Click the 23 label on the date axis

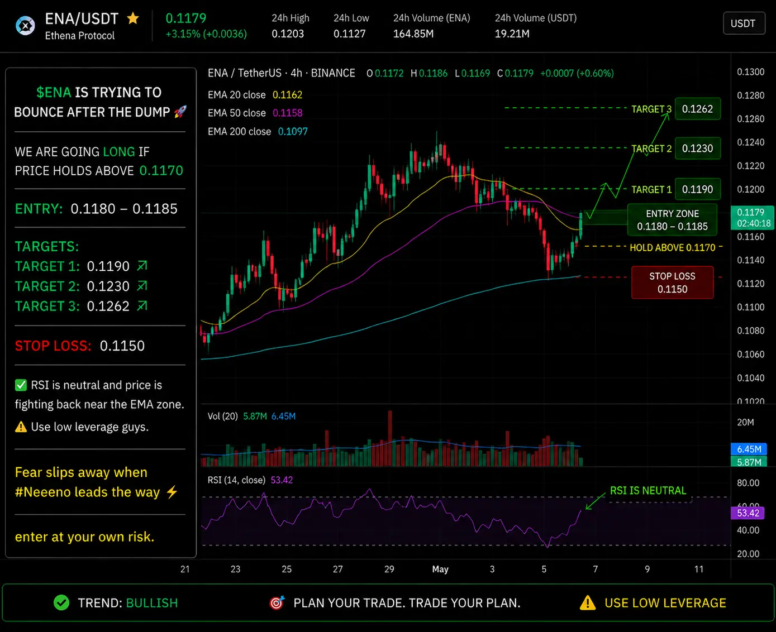[236, 569]
